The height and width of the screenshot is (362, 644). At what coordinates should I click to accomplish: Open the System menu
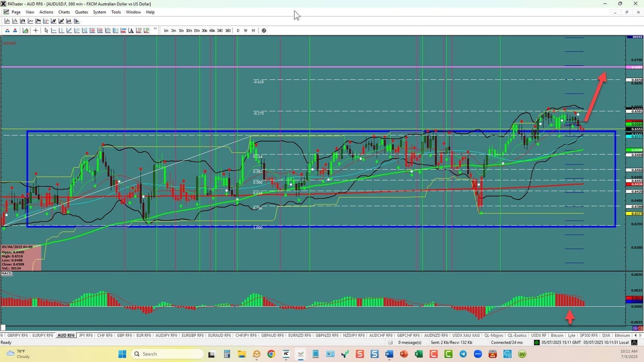click(100, 12)
